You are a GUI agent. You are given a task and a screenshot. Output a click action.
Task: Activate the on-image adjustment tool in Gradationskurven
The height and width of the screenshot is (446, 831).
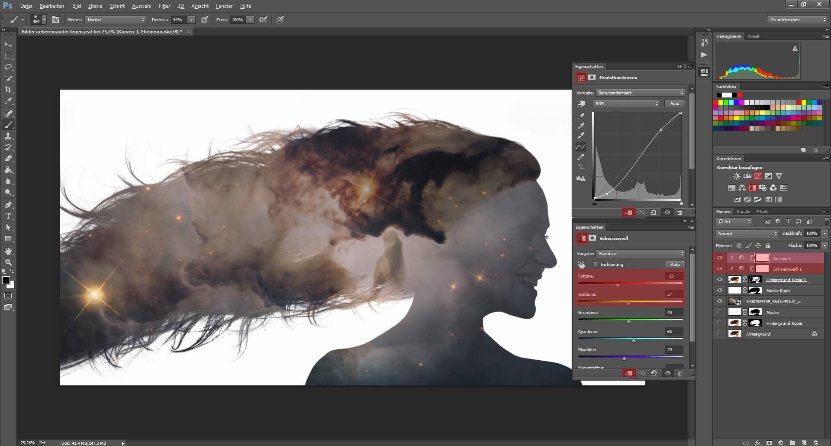click(581, 103)
